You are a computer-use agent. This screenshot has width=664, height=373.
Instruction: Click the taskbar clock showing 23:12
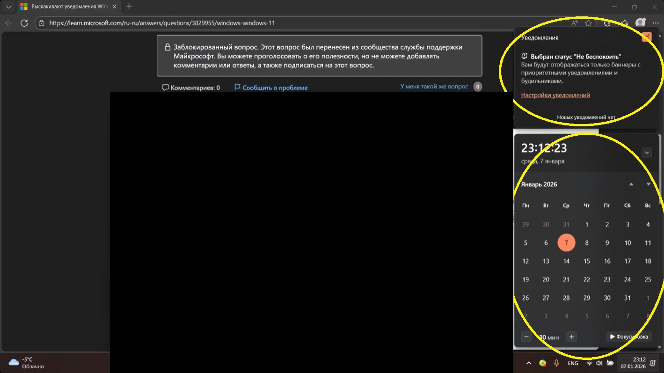coord(633,363)
